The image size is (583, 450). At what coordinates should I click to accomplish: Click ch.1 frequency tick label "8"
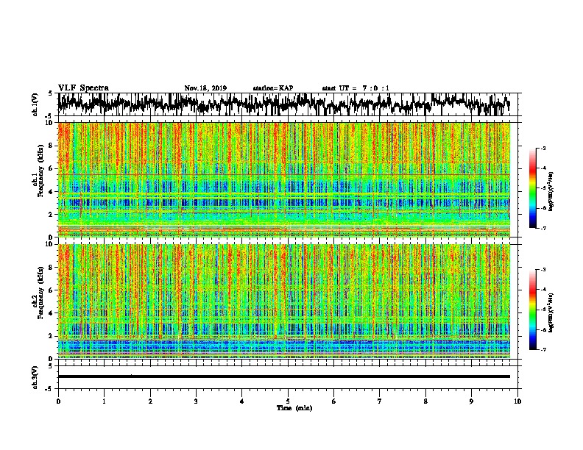coord(52,146)
